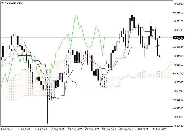This screenshot has height=132, width=185.
Task: Click the 0.89990 price axis label
Action: pyautogui.click(x=179, y=91)
